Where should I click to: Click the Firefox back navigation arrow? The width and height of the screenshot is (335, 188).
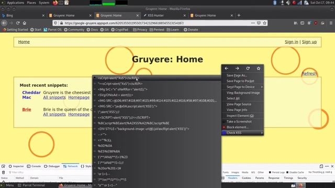pyautogui.click(x=4, y=23)
